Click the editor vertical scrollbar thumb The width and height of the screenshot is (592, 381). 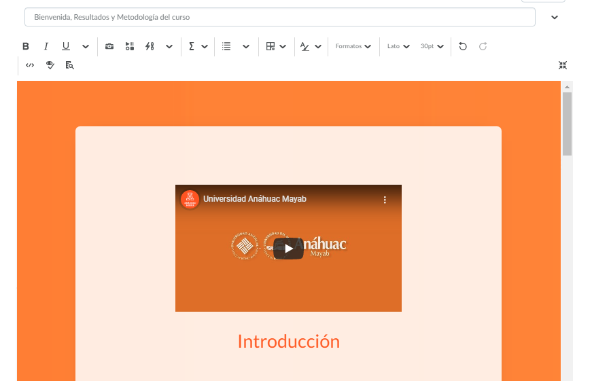[567, 124]
